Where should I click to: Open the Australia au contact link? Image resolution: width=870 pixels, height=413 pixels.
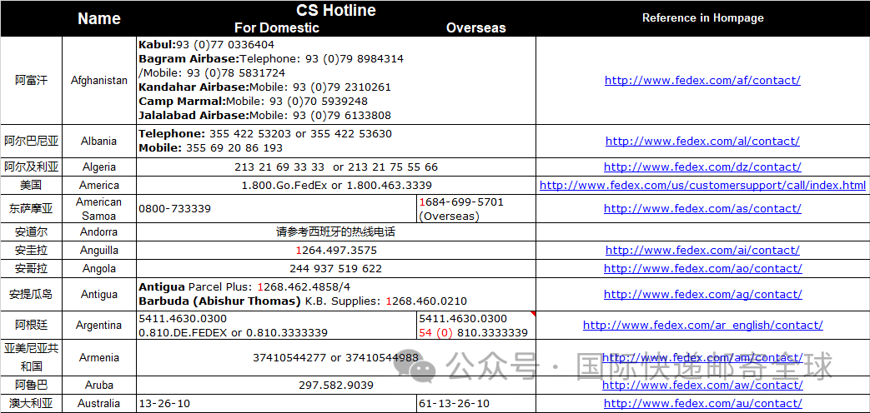point(702,404)
